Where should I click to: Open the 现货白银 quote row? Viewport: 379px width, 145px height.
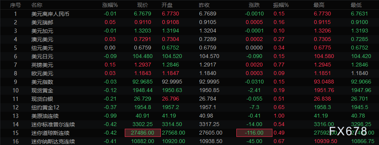(189, 99)
